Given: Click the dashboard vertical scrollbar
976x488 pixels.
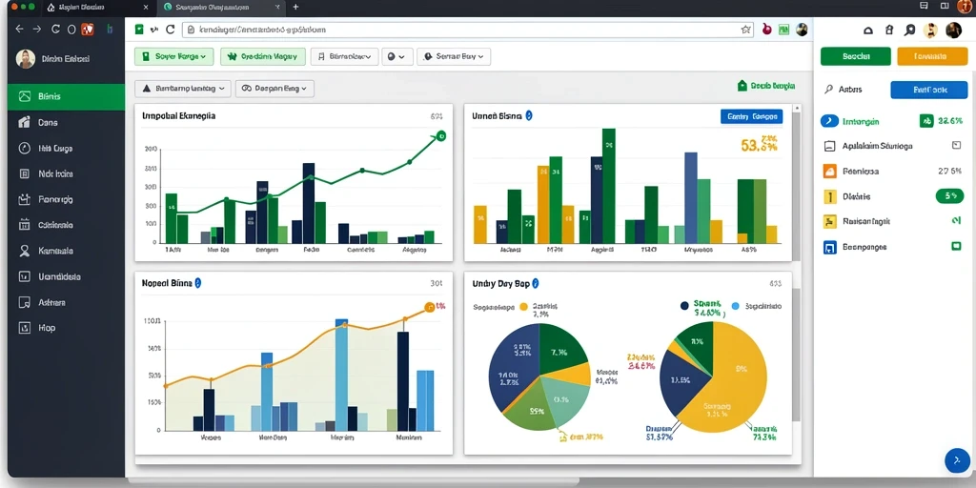Looking at the screenshot, I should pyautogui.click(x=796, y=187).
